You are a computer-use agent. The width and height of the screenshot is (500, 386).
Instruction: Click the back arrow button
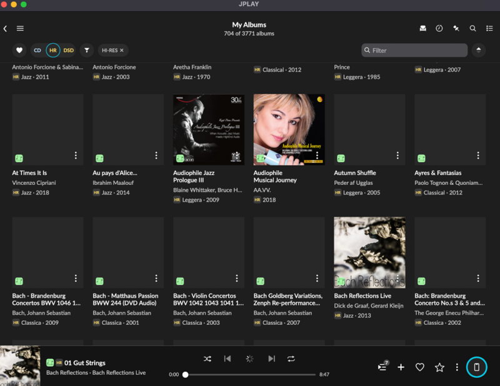point(5,28)
